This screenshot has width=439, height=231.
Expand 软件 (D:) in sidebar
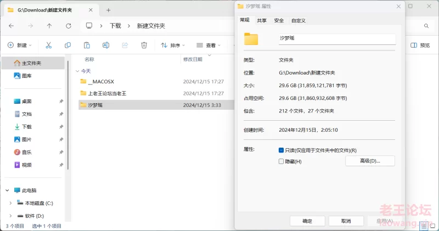tap(10, 216)
